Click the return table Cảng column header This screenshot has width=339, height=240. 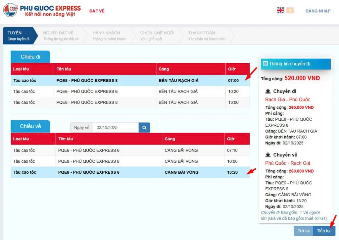[193, 139]
